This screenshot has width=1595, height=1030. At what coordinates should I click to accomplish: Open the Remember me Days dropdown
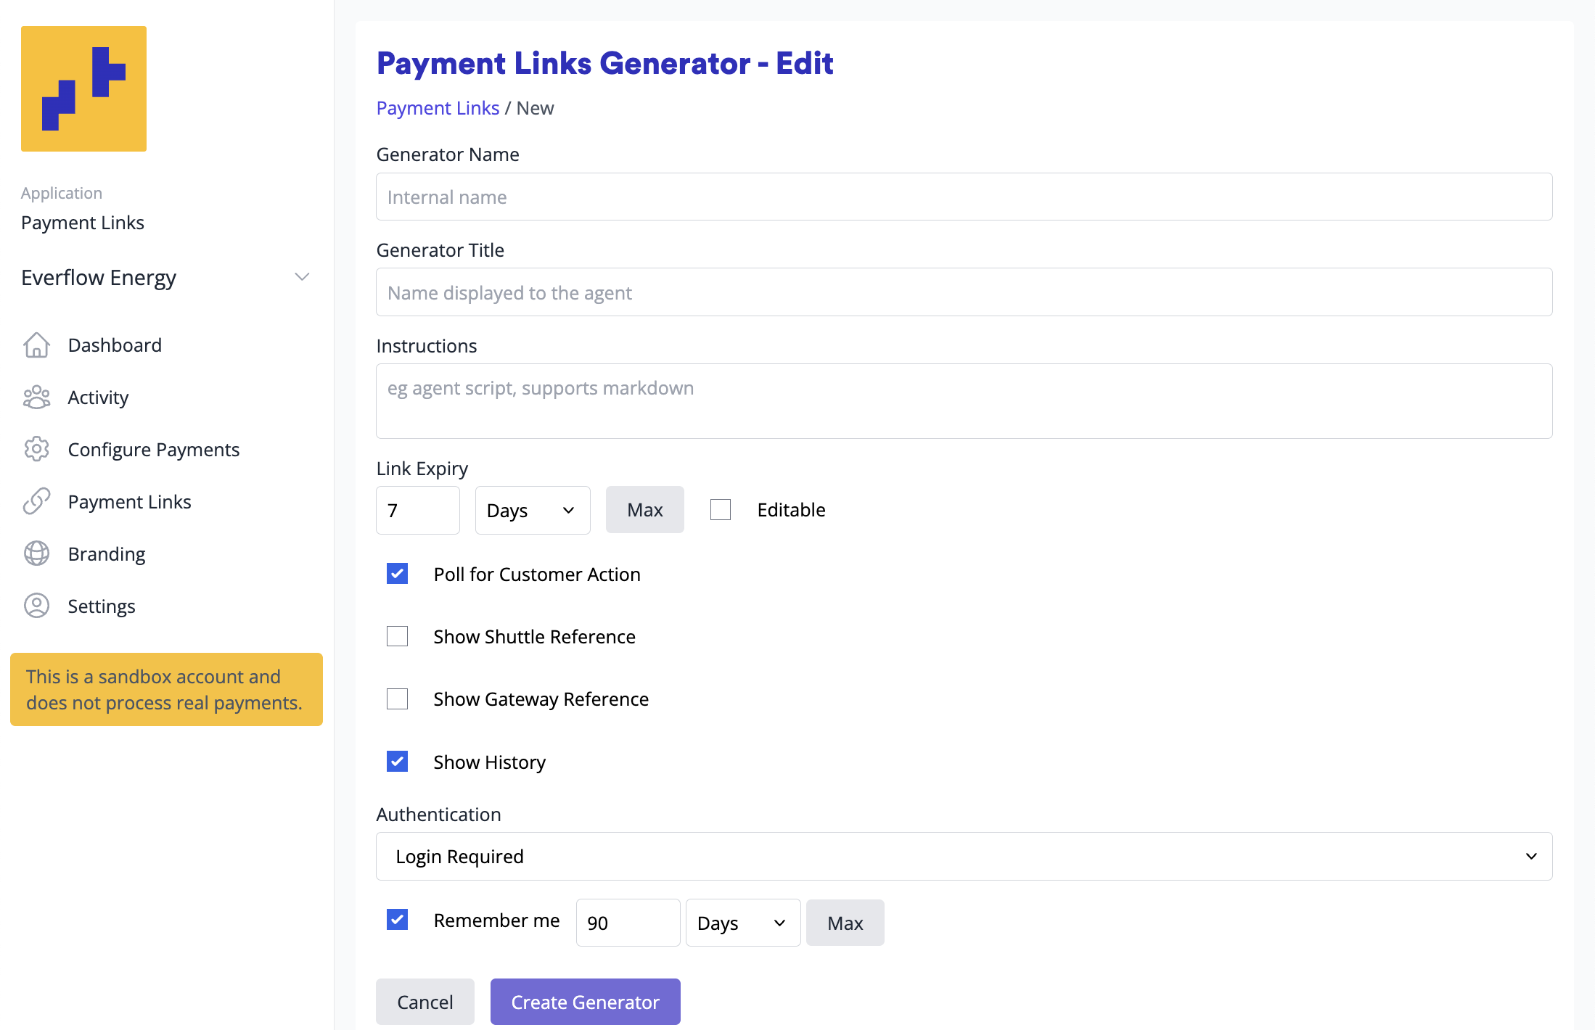pyautogui.click(x=742, y=923)
